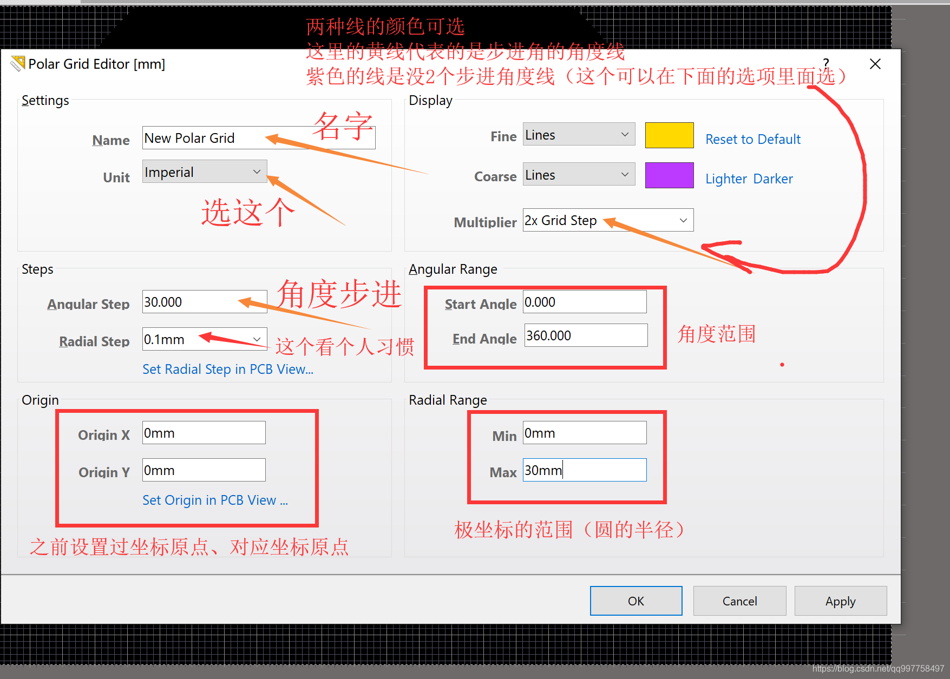Open the Radial Step dropdown

pos(204,339)
